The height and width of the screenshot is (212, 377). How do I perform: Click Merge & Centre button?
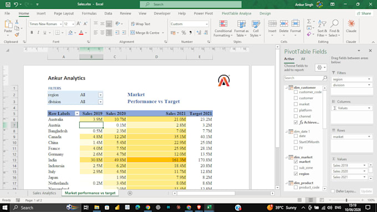145,33
